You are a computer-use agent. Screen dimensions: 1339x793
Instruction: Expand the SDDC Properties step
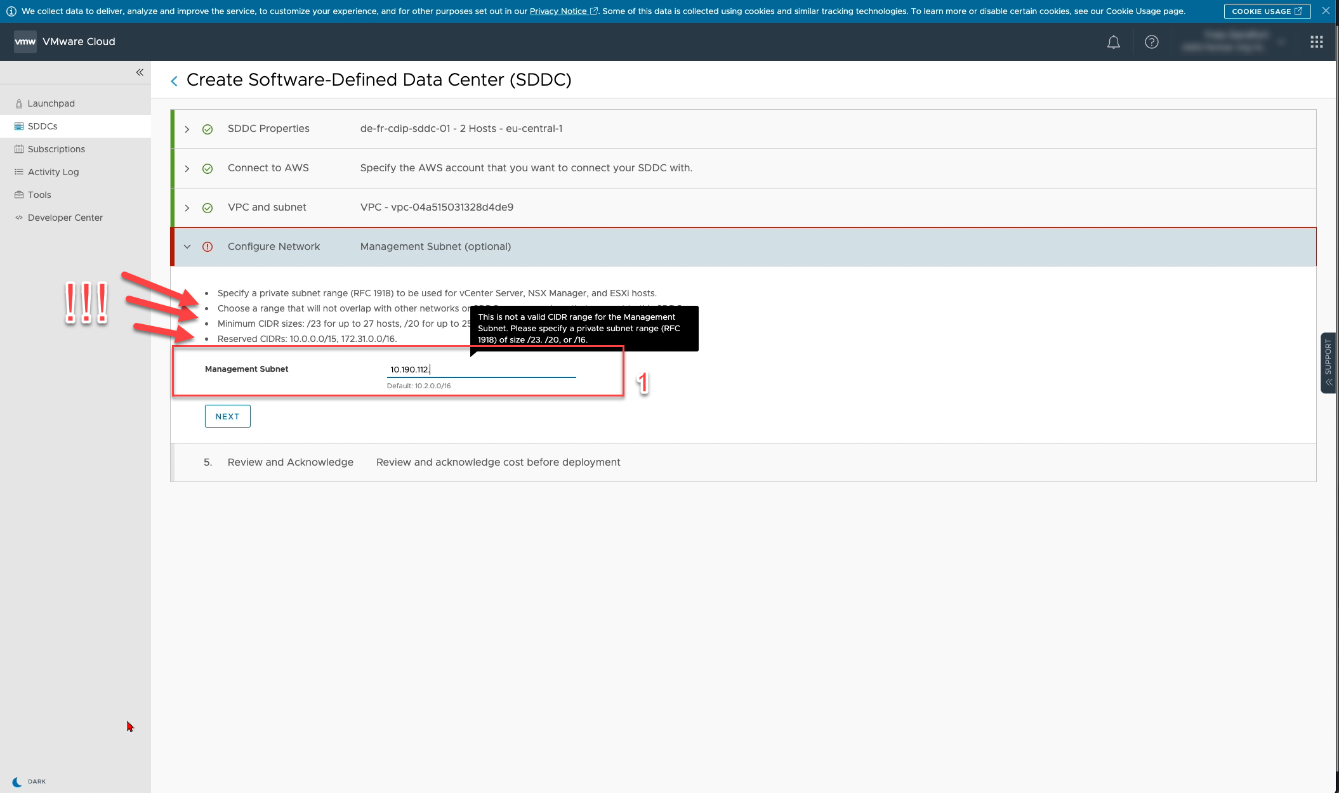(187, 129)
